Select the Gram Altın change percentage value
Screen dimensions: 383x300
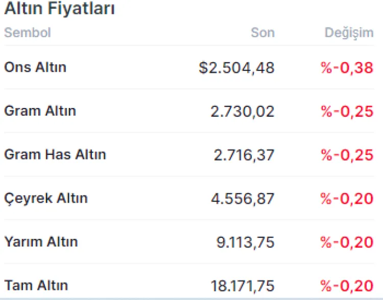pos(347,112)
